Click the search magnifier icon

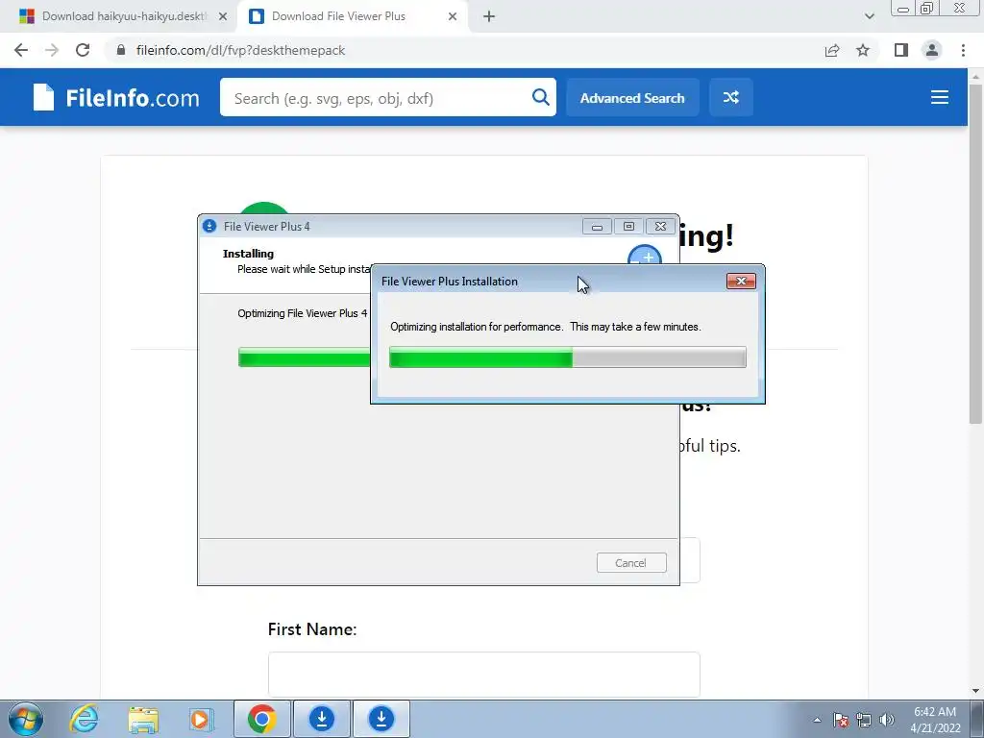click(x=540, y=97)
